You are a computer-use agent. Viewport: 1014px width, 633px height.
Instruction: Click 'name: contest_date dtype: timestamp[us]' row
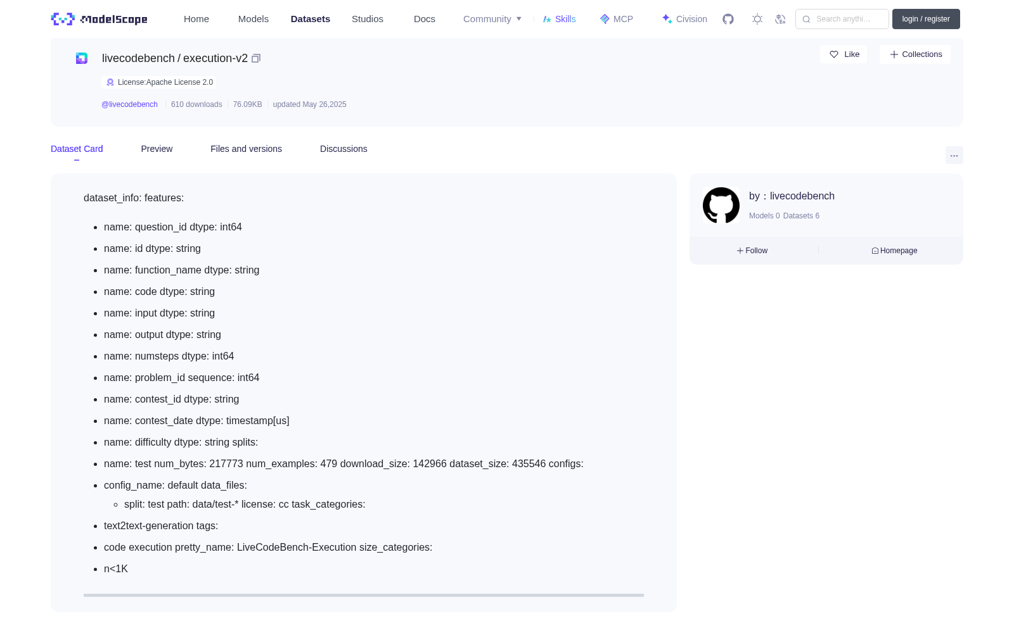tap(196, 421)
